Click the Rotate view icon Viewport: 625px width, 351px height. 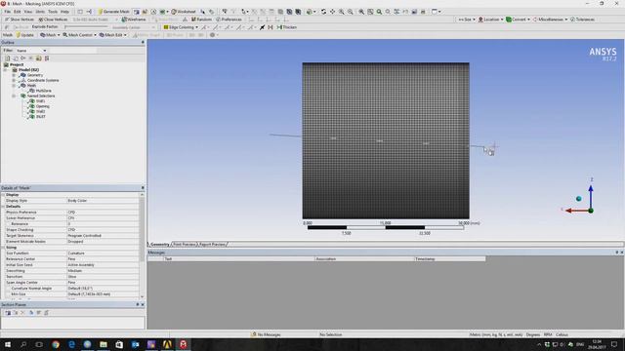(x=323, y=12)
